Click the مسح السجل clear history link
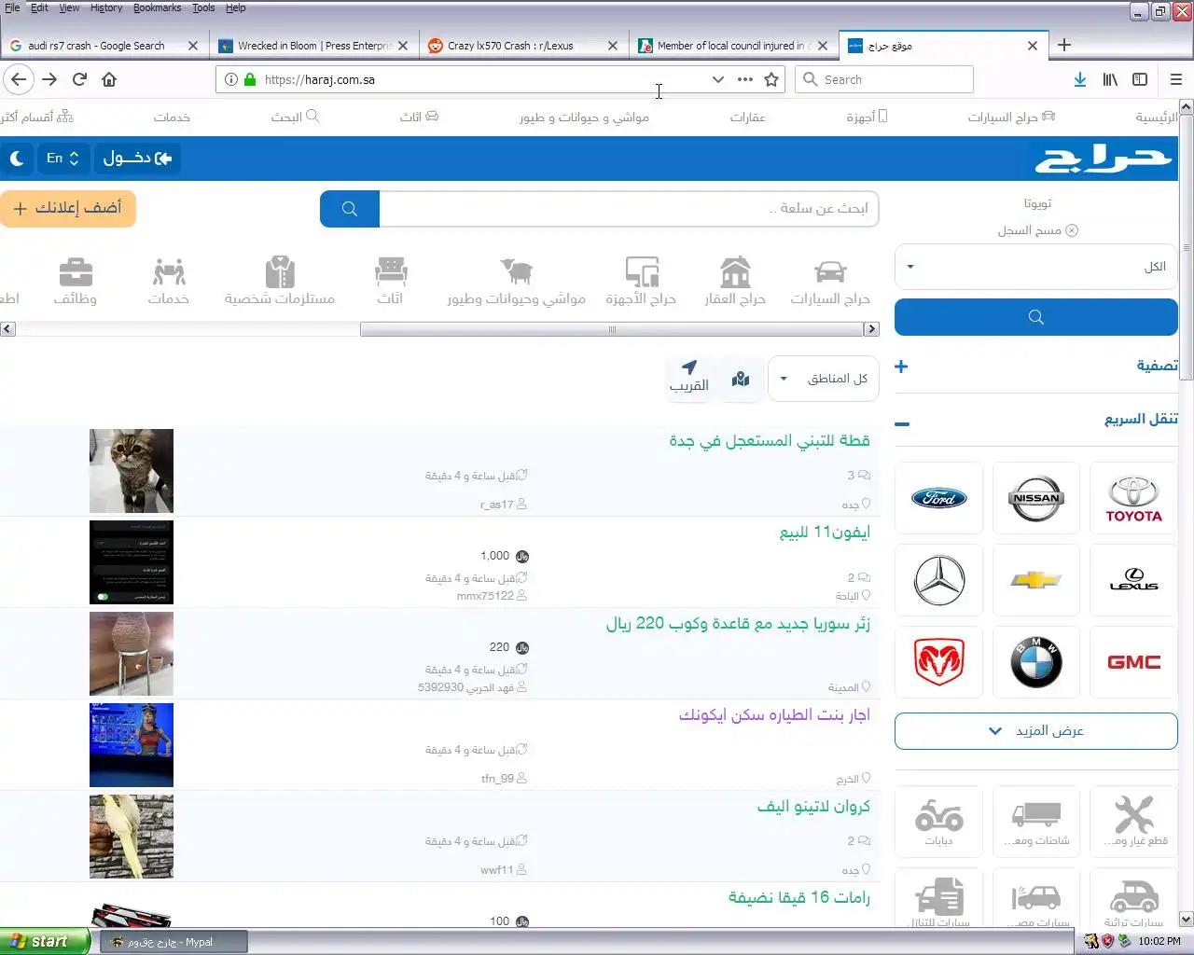 click(x=1037, y=230)
